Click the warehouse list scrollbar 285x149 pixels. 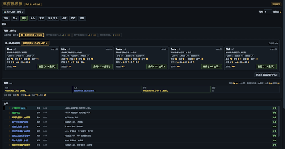point(278,121)
